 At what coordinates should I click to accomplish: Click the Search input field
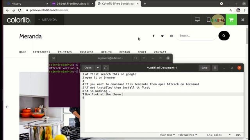[x=196, y=36]
